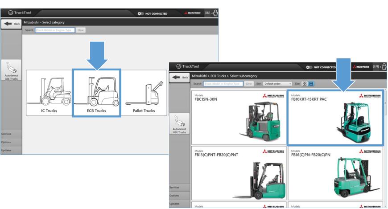The width and height of the screenshot is (388, 209).
Task: Click the TruckTool logo in the subcategory window
Action: pos(188,66)
